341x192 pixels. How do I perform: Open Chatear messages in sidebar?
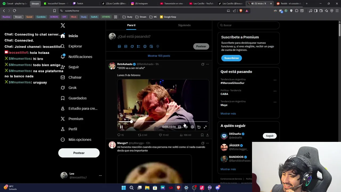[x=71, y=77]
